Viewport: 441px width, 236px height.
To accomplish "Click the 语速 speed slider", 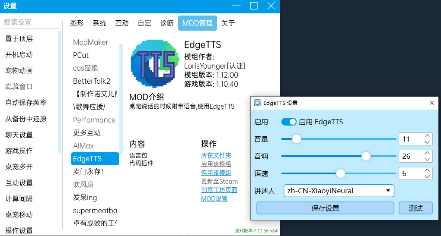I will coord(339,173).
